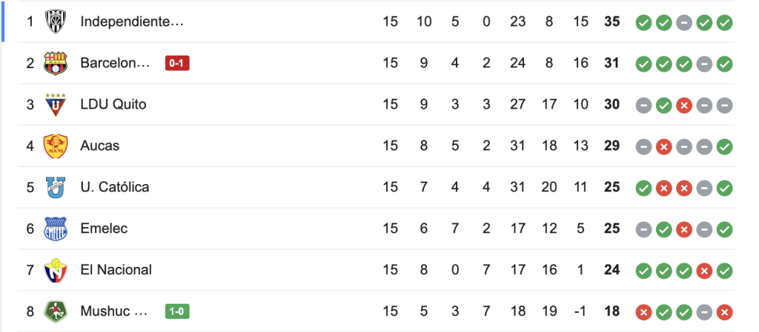Click Independiente's gray draw form icon

pyautogui.click(x=684, y=22)
